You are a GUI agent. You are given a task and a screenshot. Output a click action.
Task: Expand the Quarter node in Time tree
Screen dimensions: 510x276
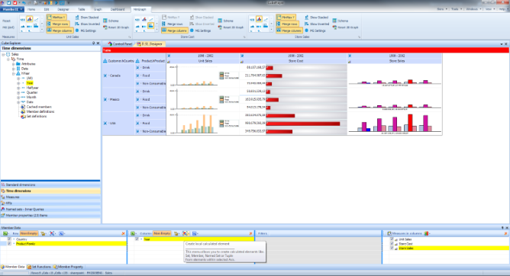[x=18, y=92]
